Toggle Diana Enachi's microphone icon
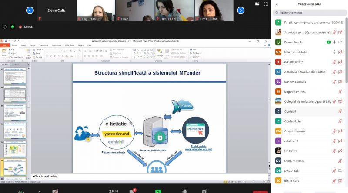The image size is (348, 193). [335, 42]
